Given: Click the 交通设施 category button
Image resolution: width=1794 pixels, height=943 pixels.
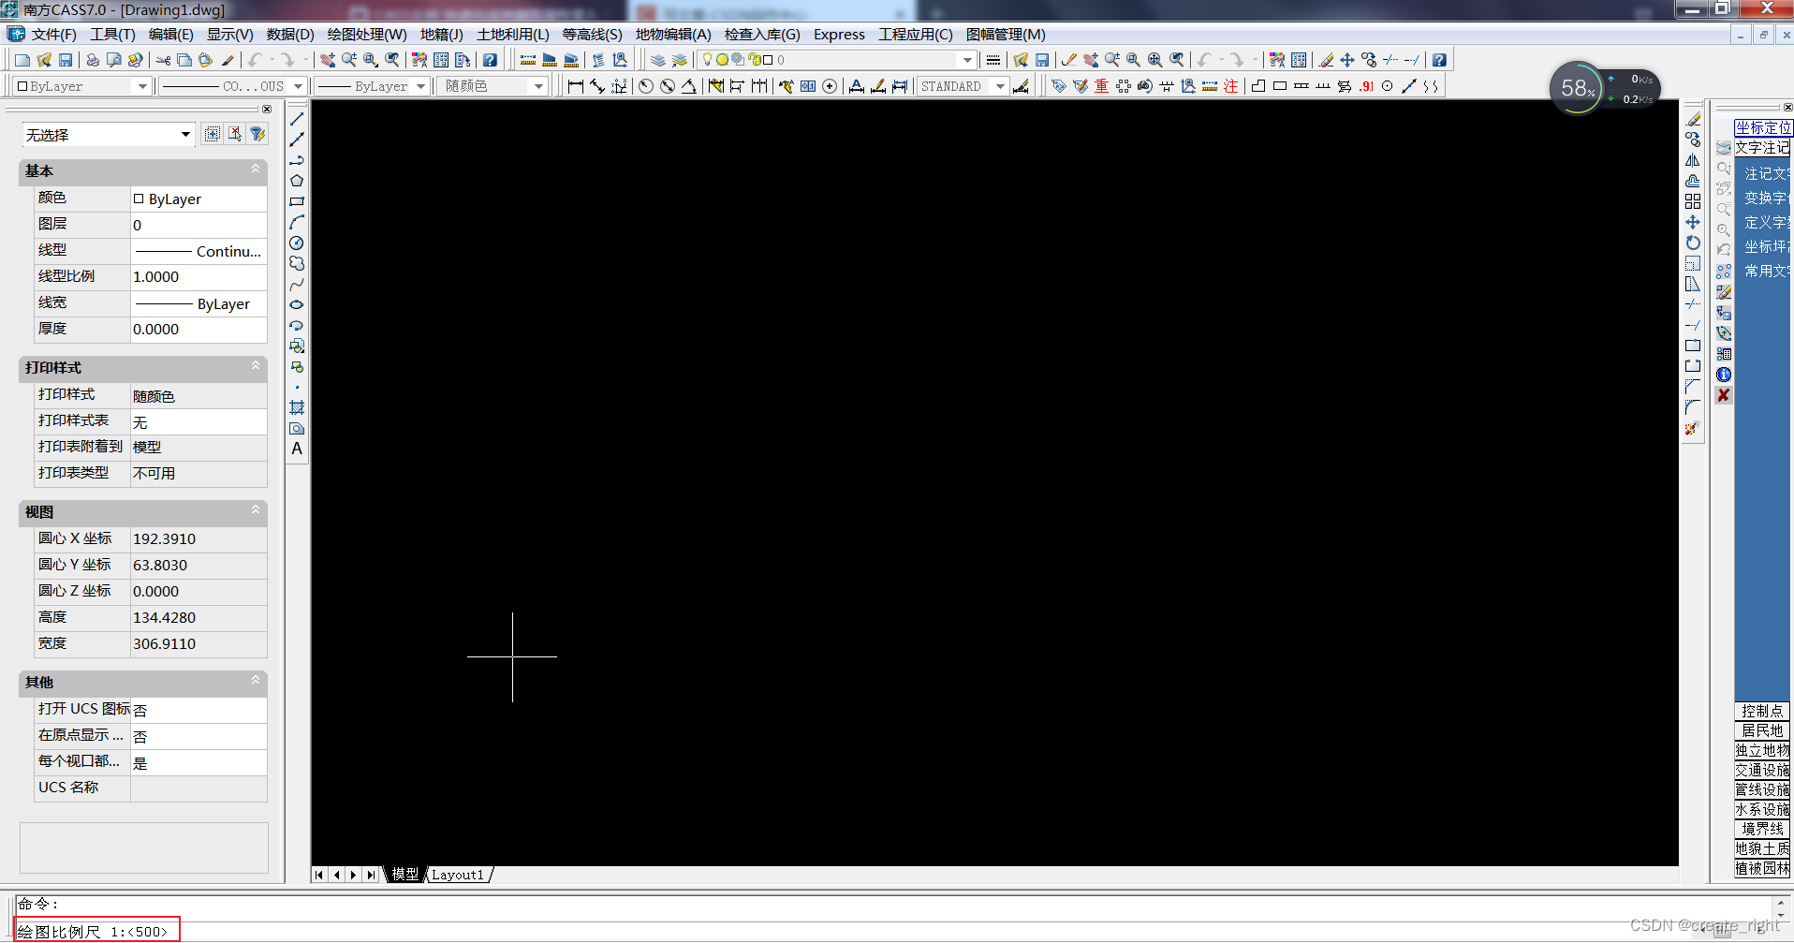Looking at the screenshot, I should pyautogui.click(x=1762, y=770).
